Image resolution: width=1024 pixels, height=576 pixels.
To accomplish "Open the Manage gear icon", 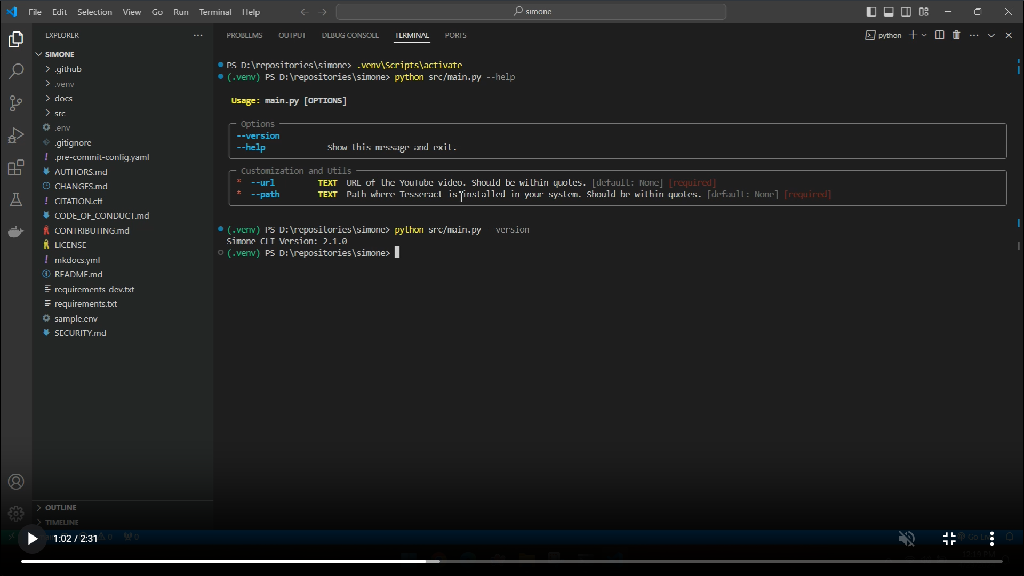I will point(16,514).
